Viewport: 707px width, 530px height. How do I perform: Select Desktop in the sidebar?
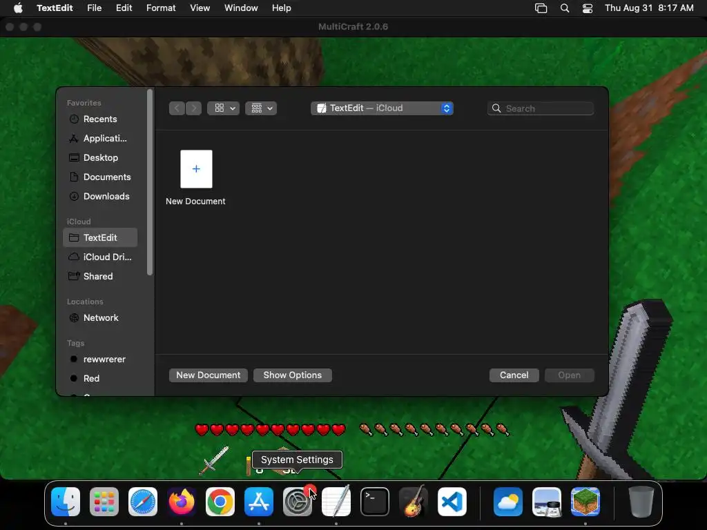click(100, 158)
